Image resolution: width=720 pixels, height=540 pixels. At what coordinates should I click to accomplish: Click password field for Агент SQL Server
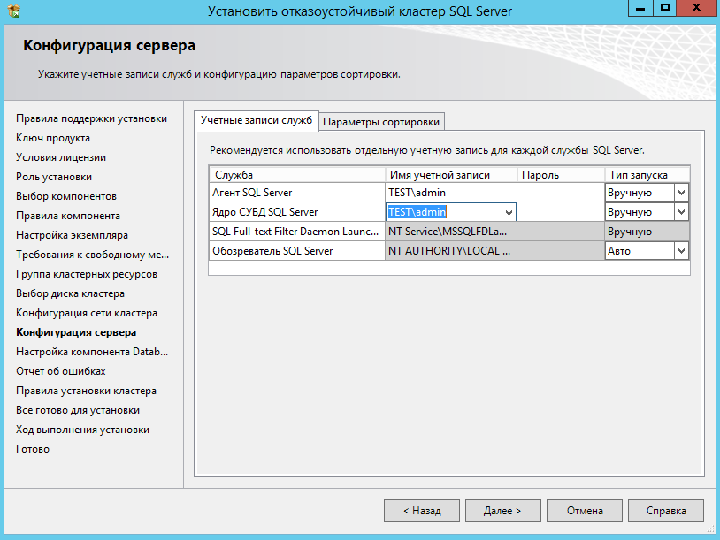[x=561, y=193]
